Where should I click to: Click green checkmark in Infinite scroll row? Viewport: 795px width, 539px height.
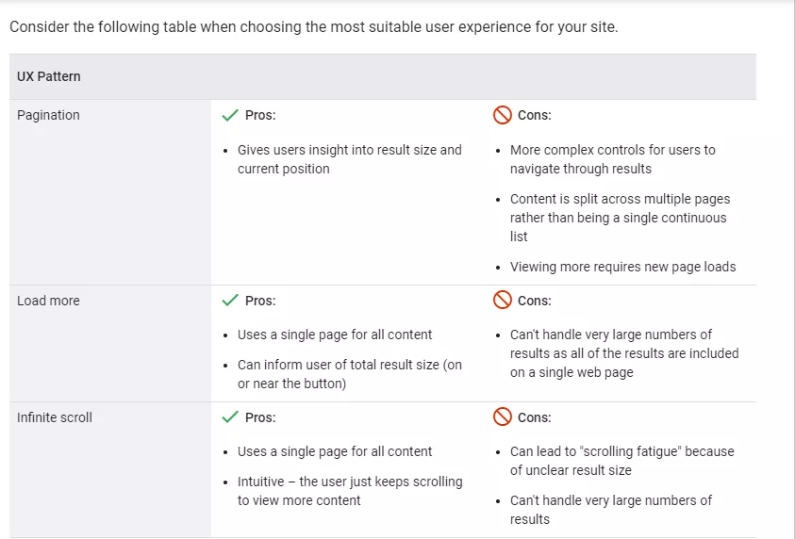(x=230, y=417)
